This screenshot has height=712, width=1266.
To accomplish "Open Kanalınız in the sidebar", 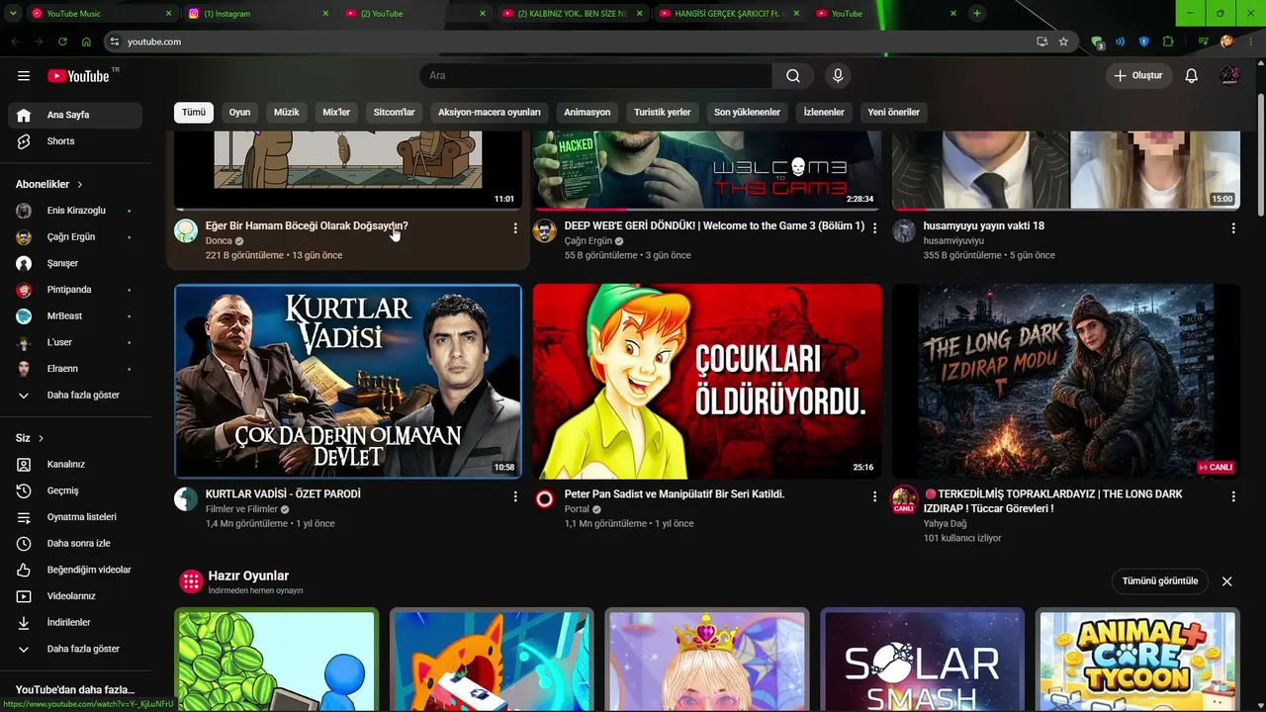I will (75, 465).
